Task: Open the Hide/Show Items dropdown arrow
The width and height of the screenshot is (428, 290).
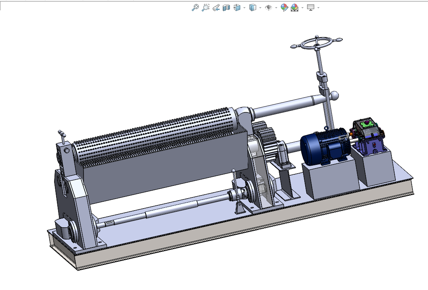Action: (x=276, y=8)
